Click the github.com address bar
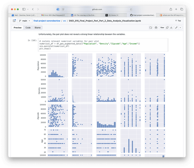 pos(97,9)
